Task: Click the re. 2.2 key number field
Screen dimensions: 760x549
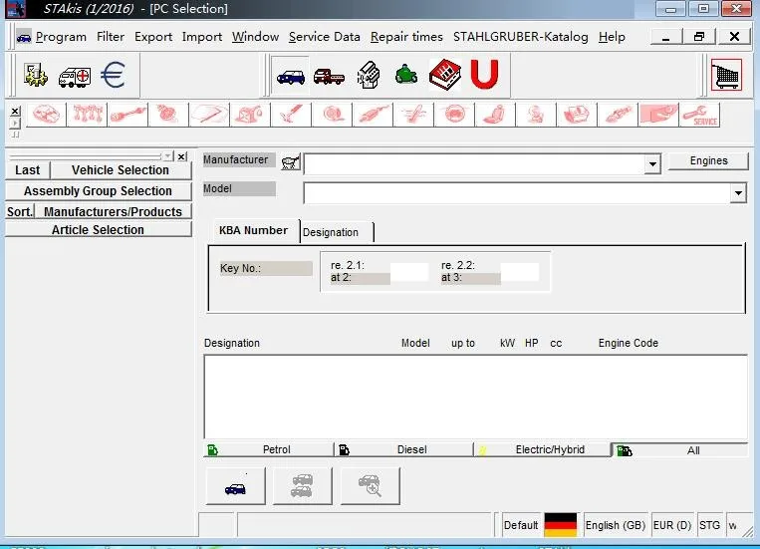Action: (x=520, y=272)
